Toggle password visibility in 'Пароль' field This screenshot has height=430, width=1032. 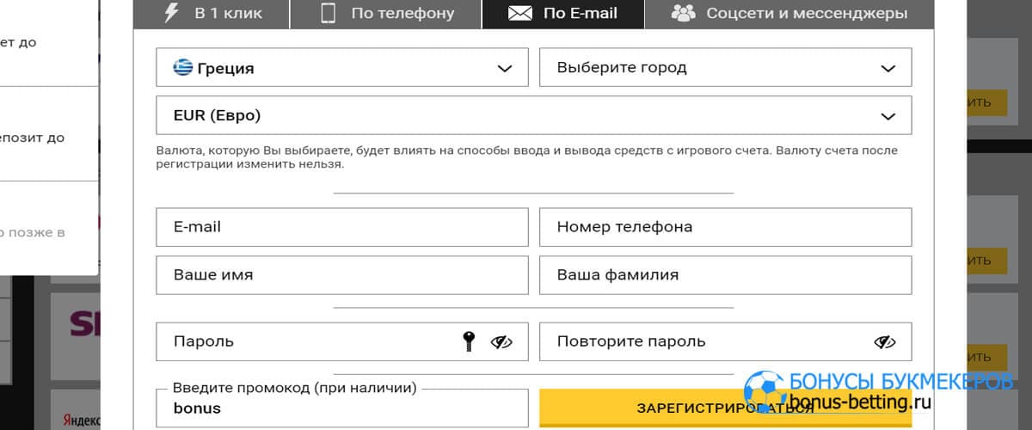pyautogui.click(x=501, y=342)
